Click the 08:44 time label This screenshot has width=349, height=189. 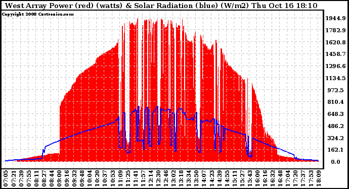[x=52, y=178]
